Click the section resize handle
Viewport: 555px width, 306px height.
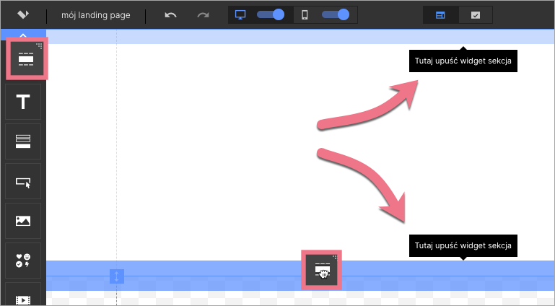117,276
